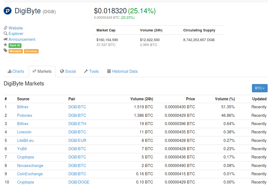Open DGB/BTC pair on Novaexchange row
This screenshot has width=277, height=186.
[x=77, y=166]
